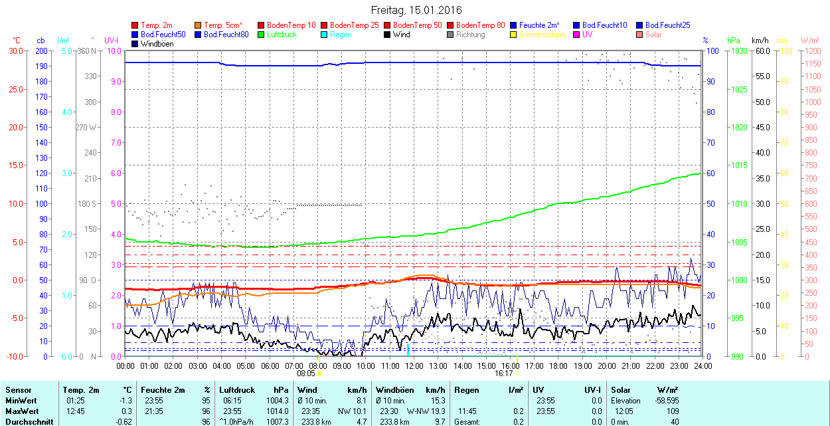Click the 16:17 sunset marker on time axis

tap(504, 373)
